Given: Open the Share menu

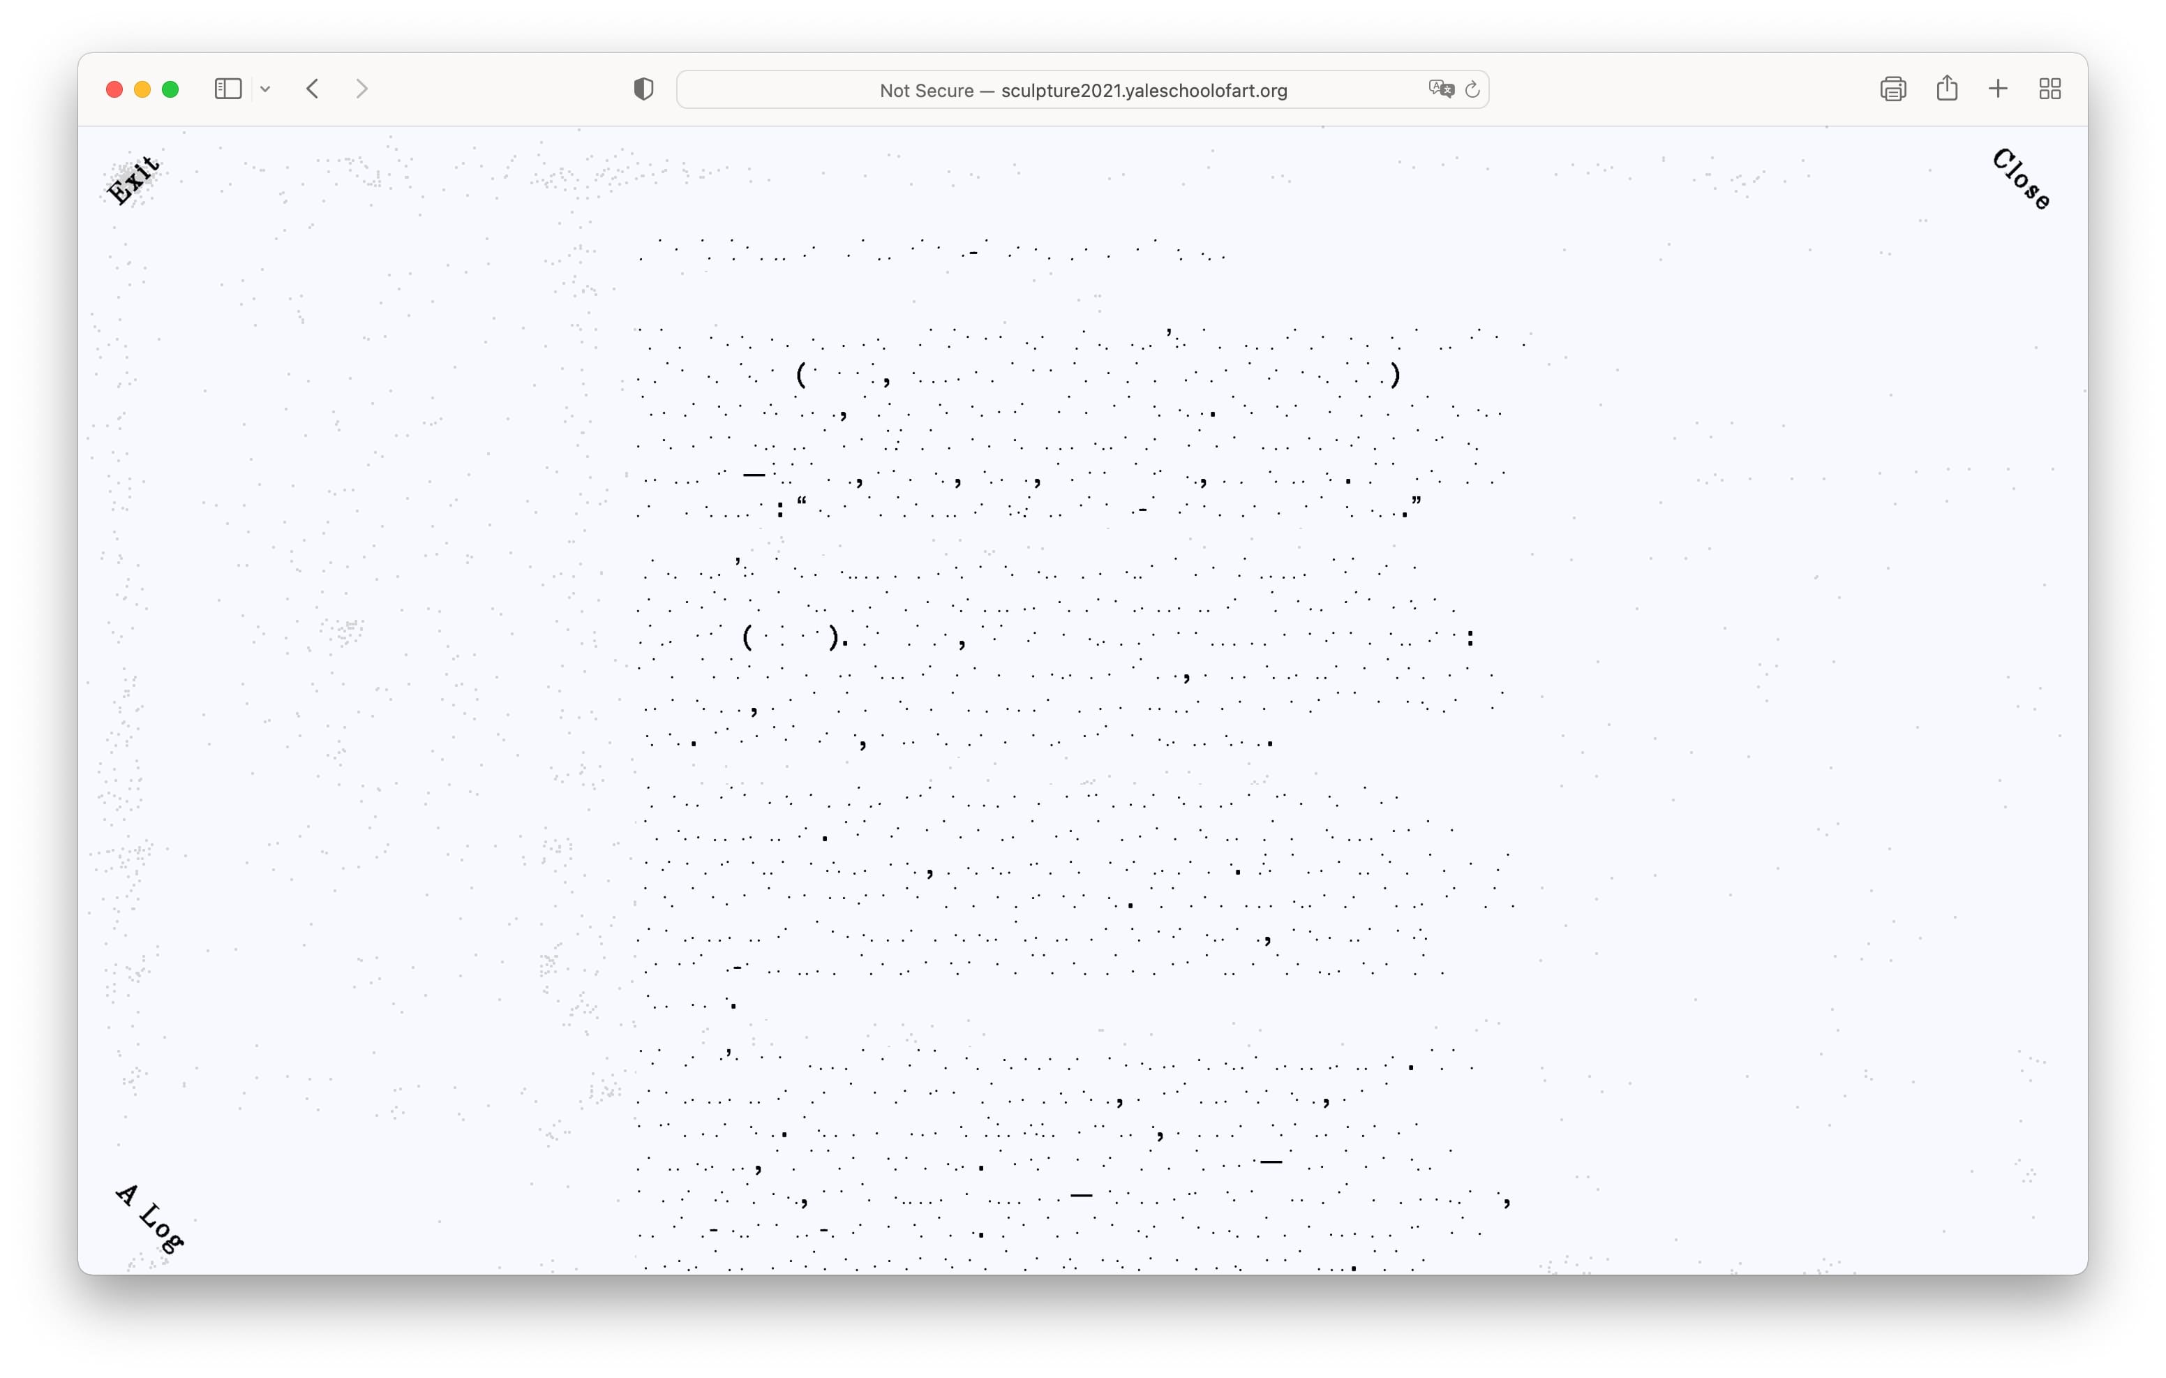Looking at the screenshot, I should coord(1946,88).
